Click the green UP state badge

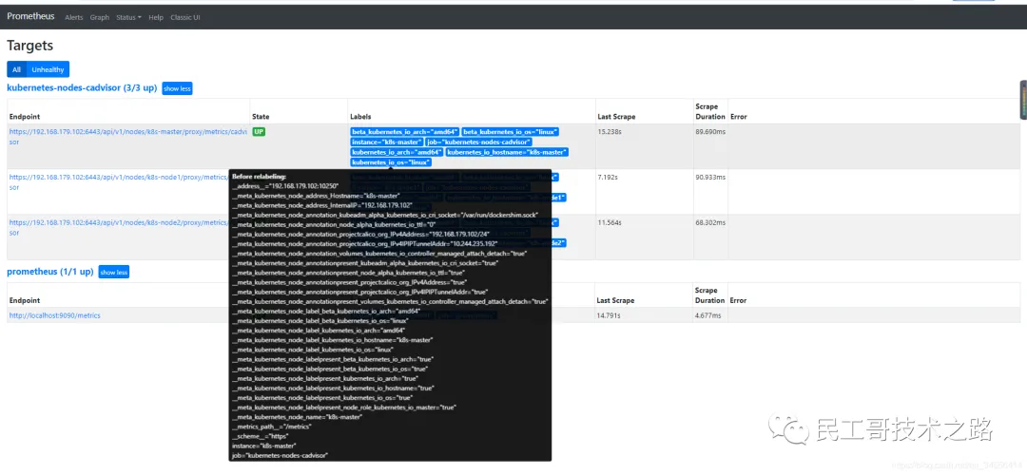259,131
